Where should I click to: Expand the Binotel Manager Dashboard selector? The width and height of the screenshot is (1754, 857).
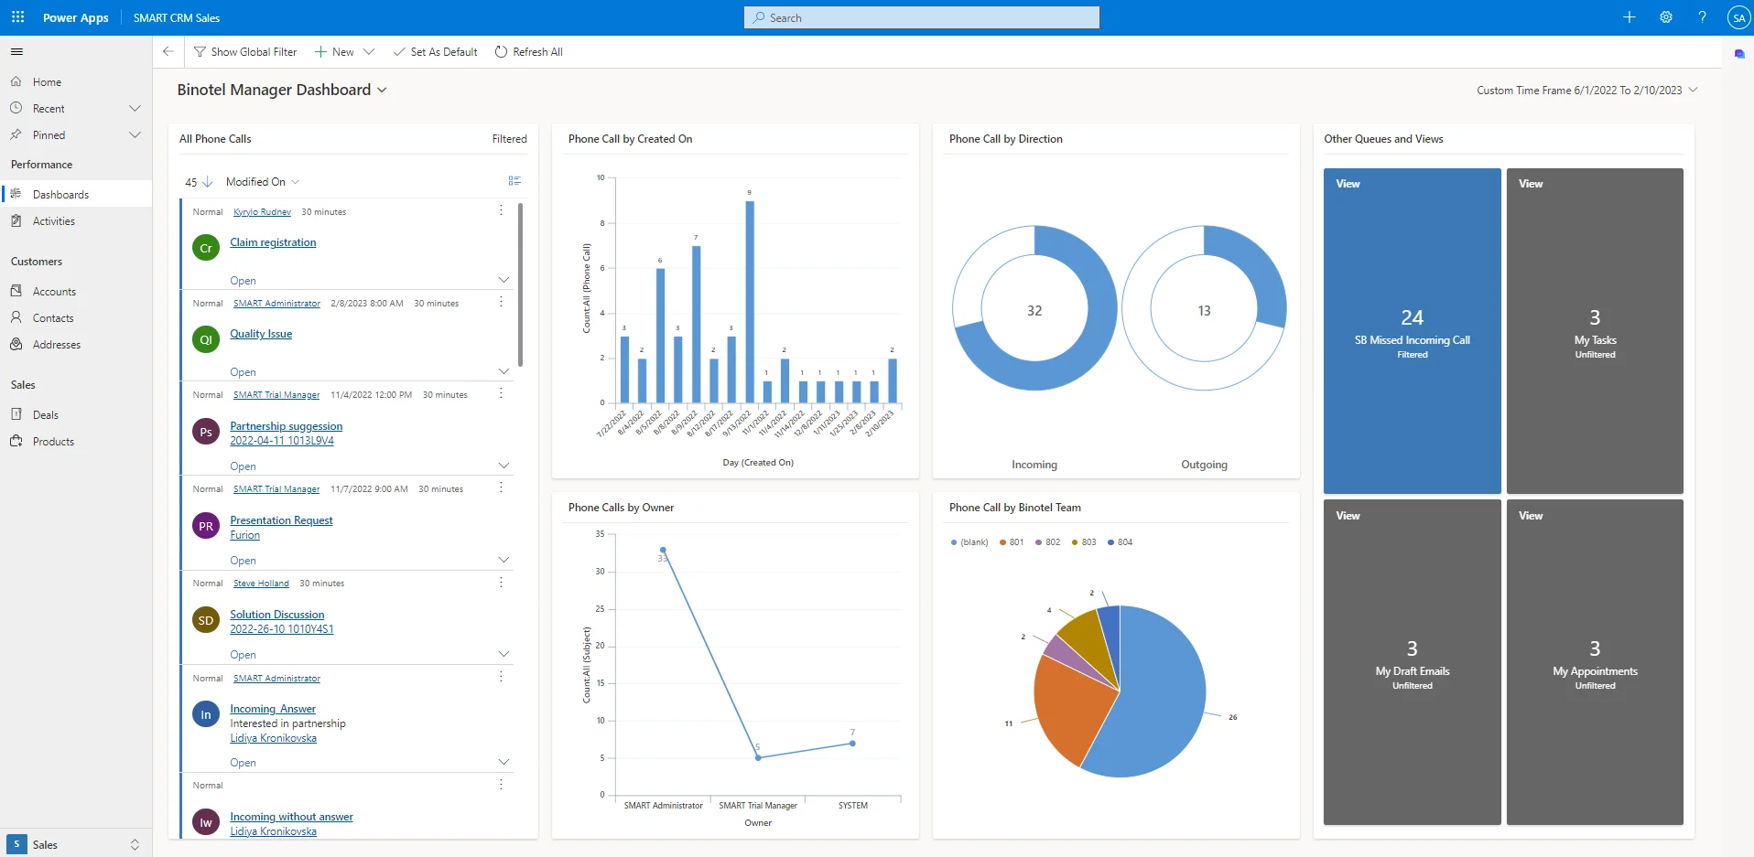(382, 90)
